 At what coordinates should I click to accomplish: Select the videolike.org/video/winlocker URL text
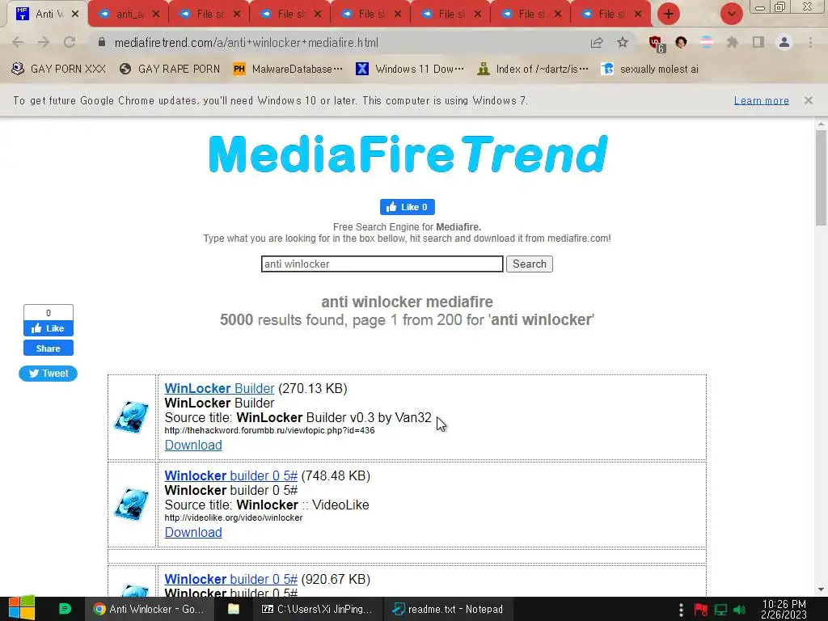(234, 518)
